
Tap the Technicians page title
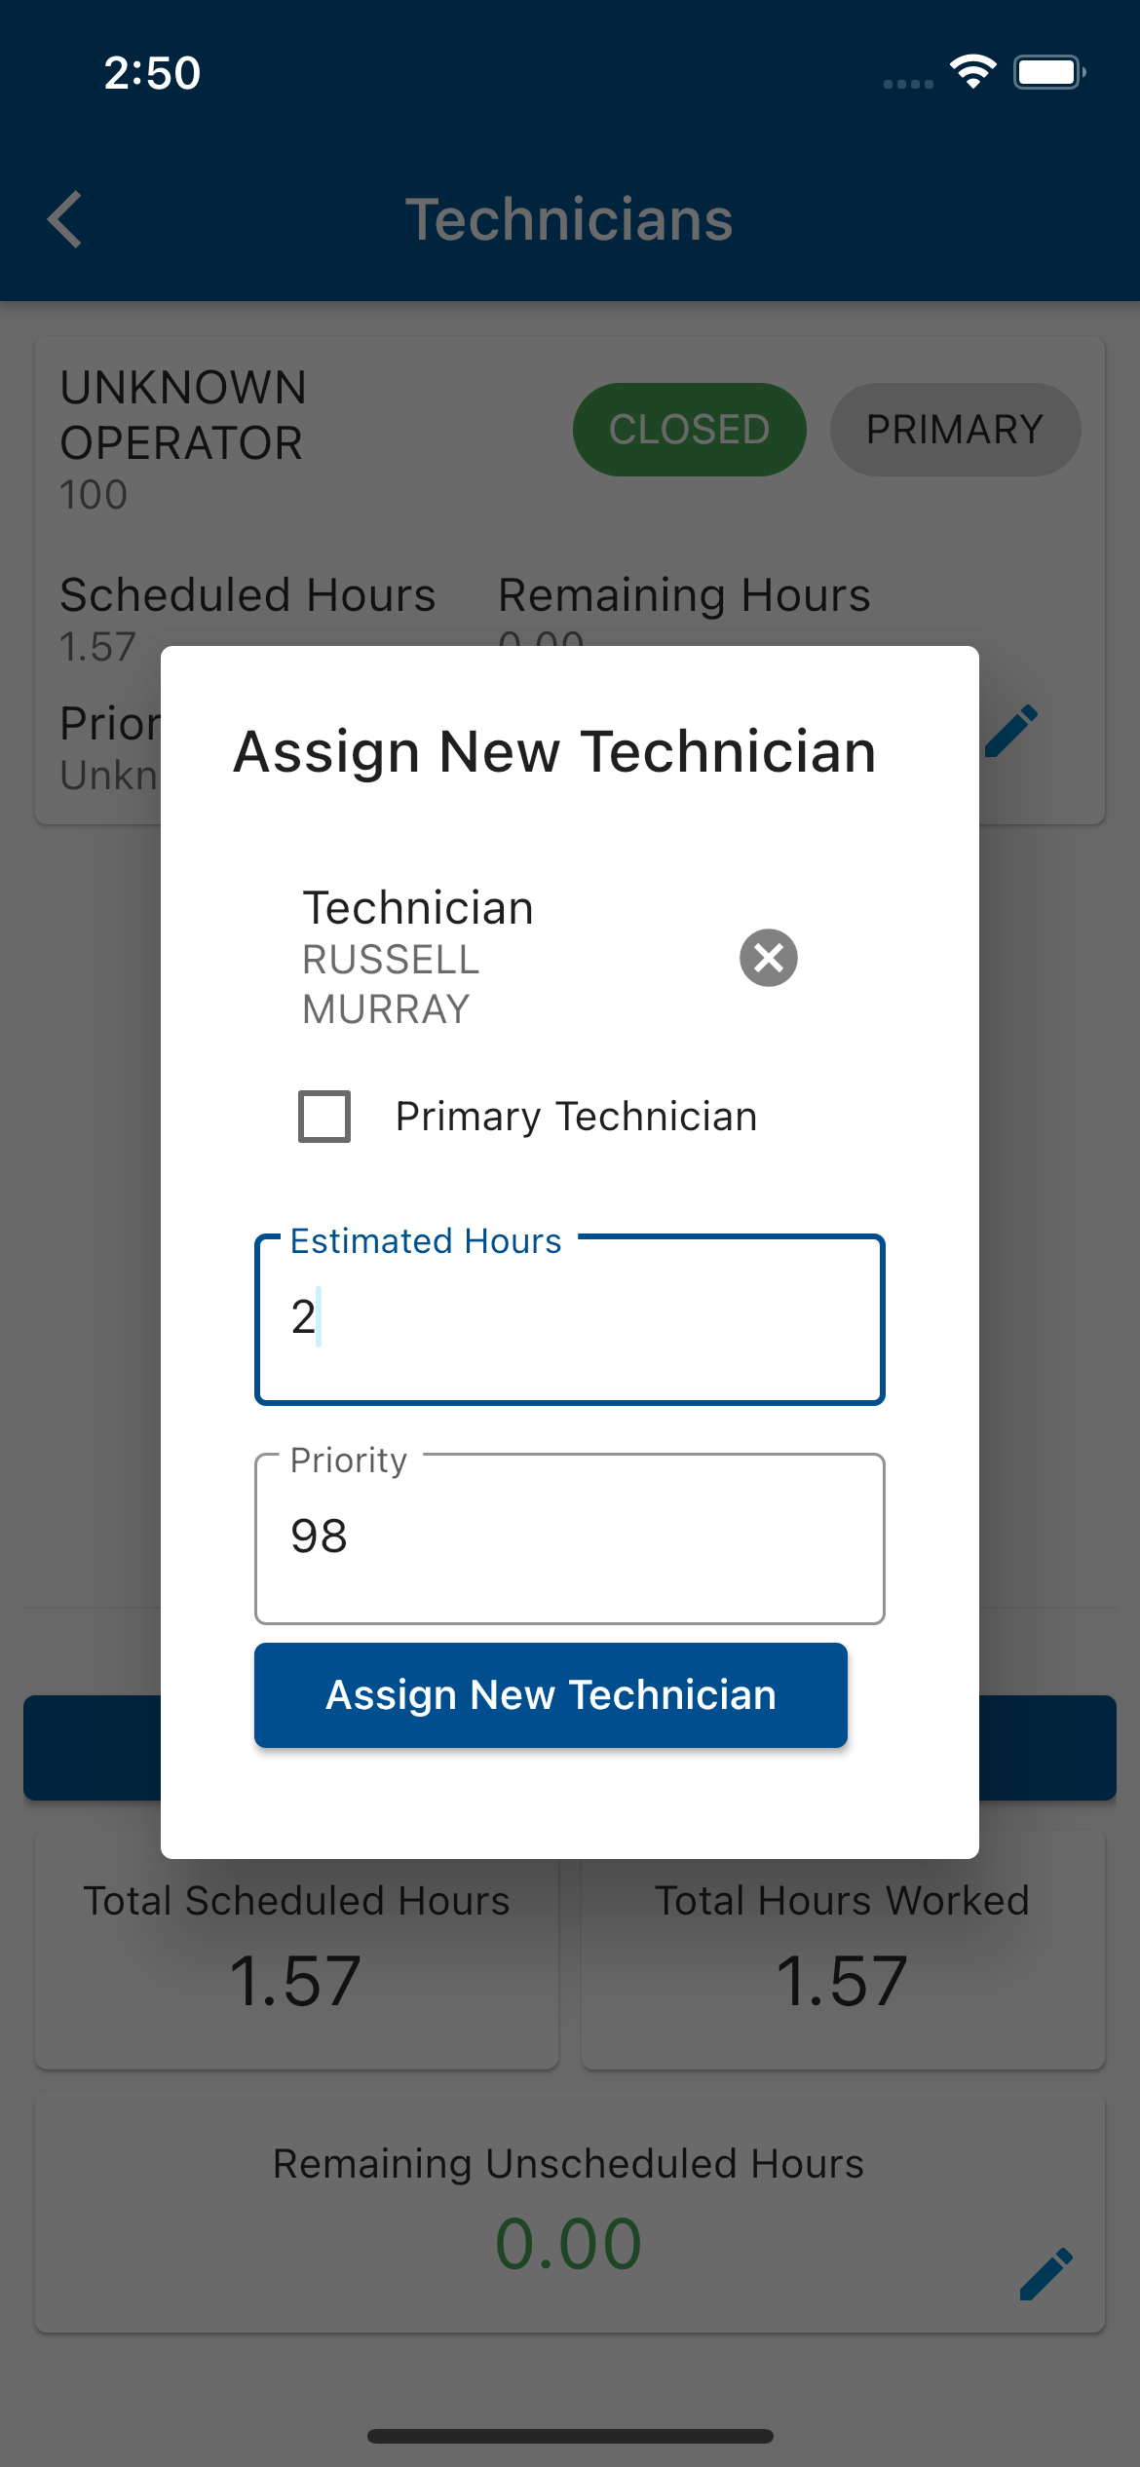tap(569, 219)
